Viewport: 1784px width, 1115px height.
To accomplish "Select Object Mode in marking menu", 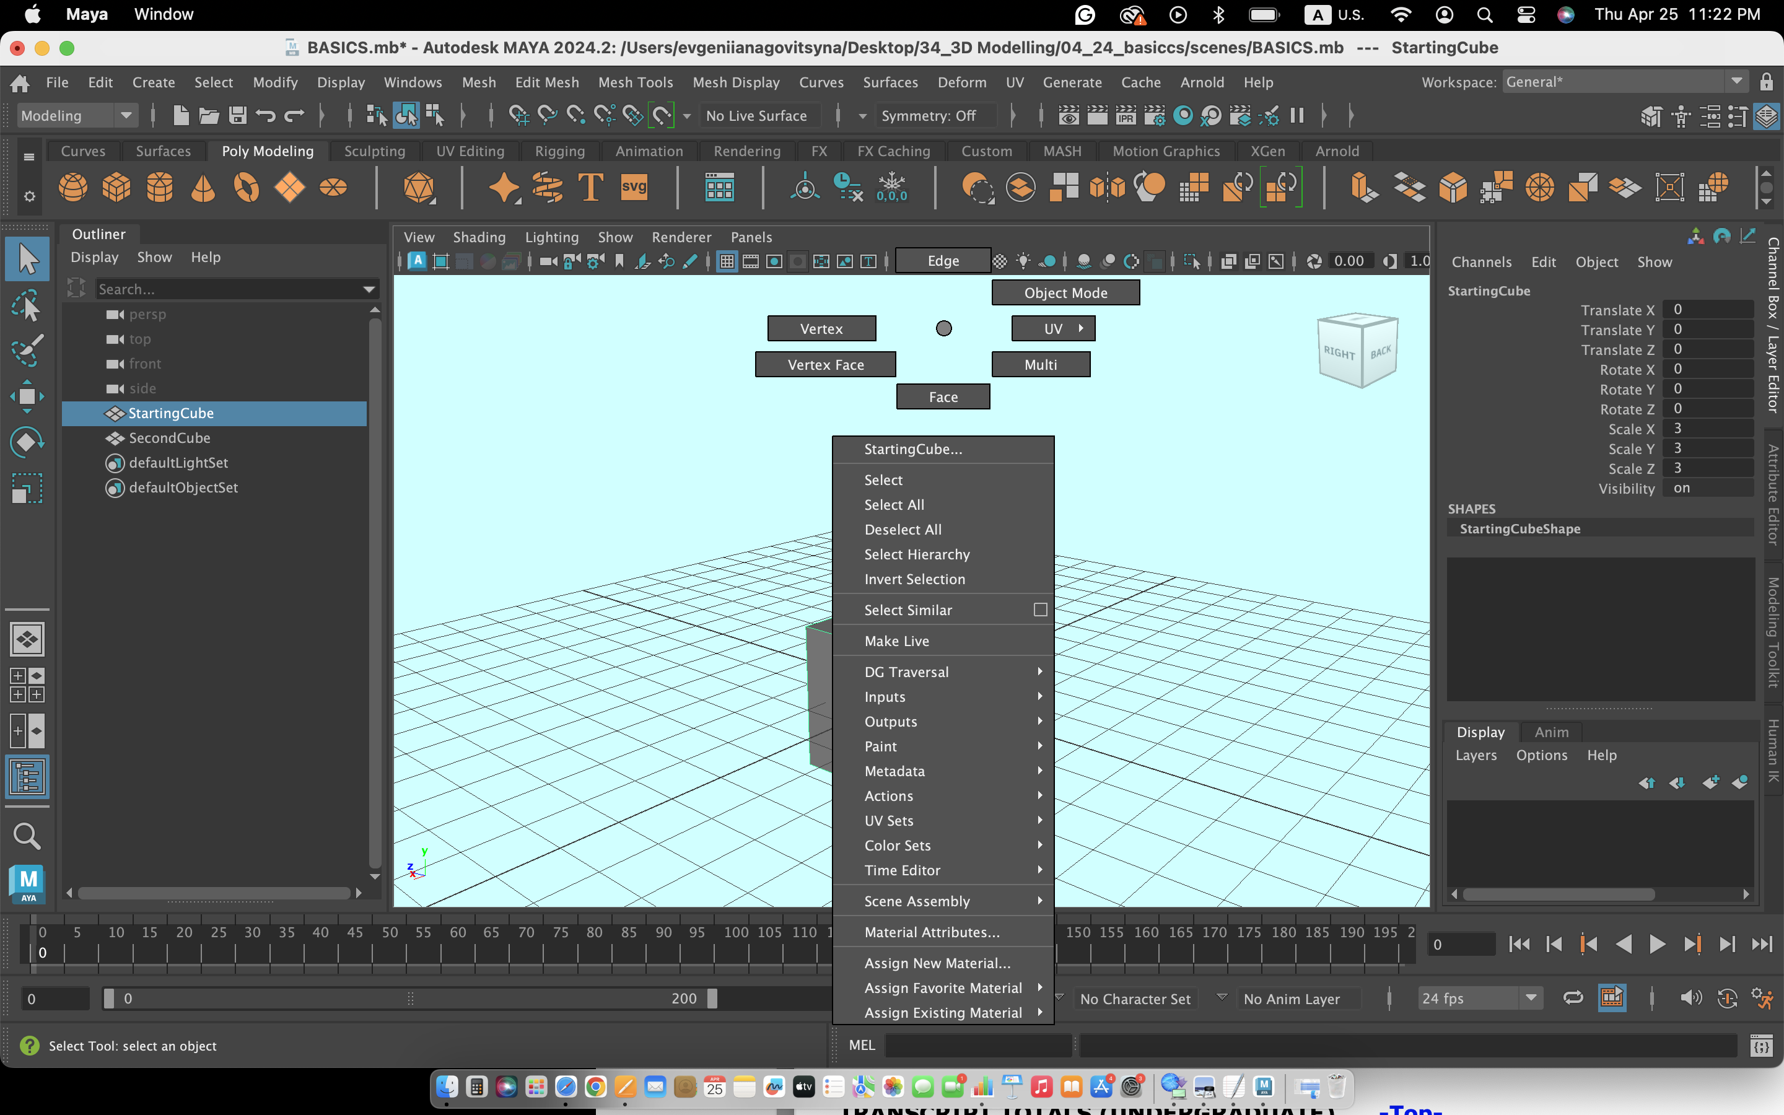I will pyautogui.click(x=1065, y=293).
